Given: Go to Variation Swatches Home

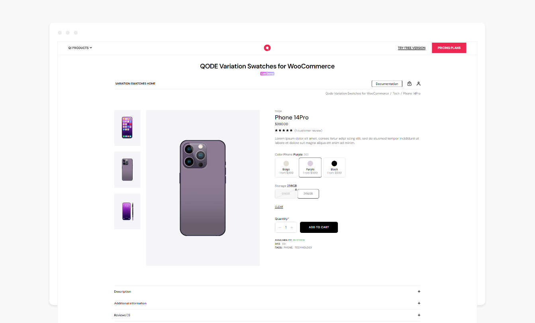Looking at the screenshot, I should coord(135,84).
